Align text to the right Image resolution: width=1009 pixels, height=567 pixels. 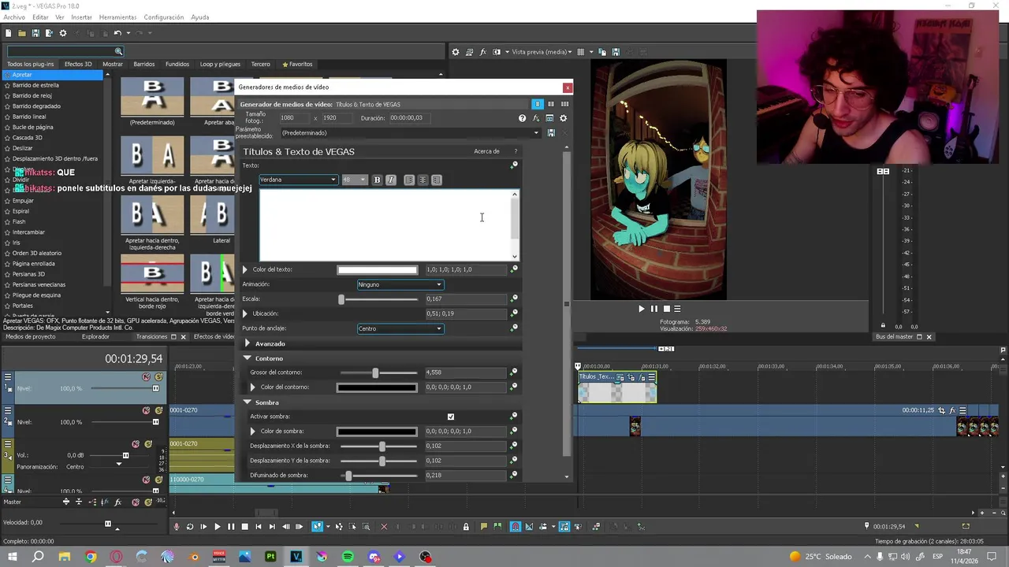(437, 180)
